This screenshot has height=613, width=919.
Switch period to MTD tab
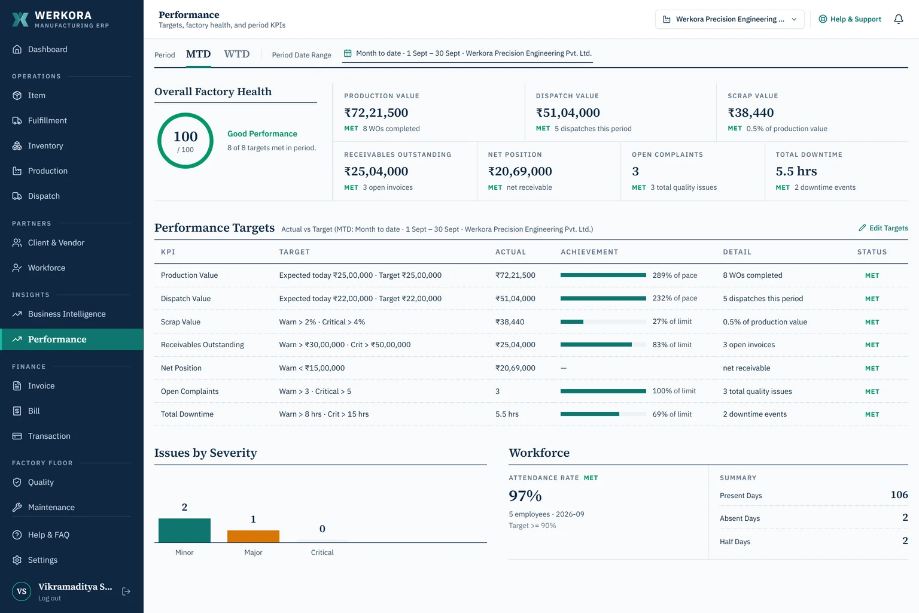199,54
